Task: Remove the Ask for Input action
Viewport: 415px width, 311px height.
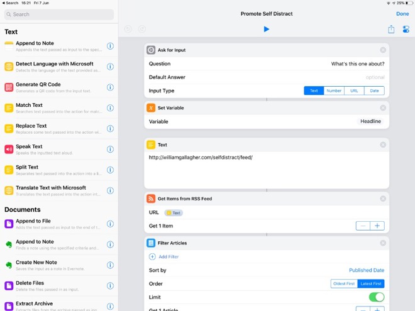Action: [383, 50]
